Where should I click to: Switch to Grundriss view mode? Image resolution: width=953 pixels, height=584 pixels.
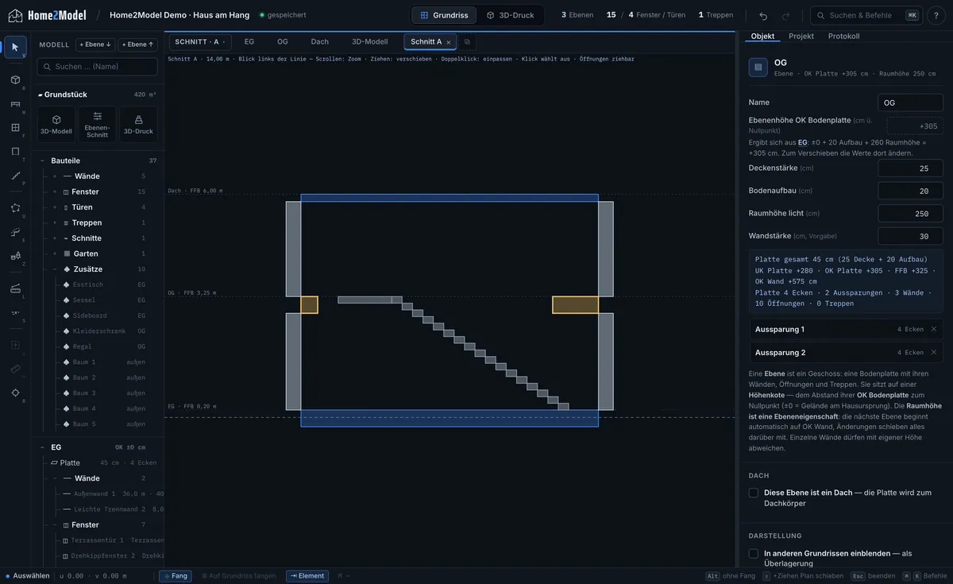tap(444, 15)
